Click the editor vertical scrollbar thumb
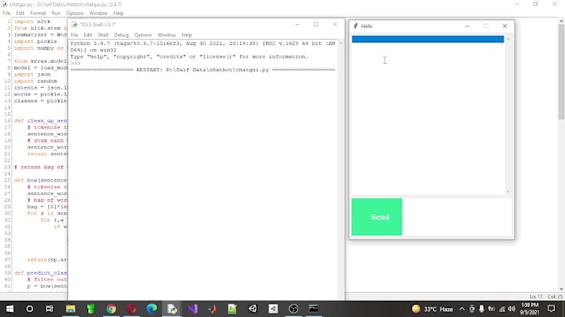565x317 pixels. tap(562, 72)
